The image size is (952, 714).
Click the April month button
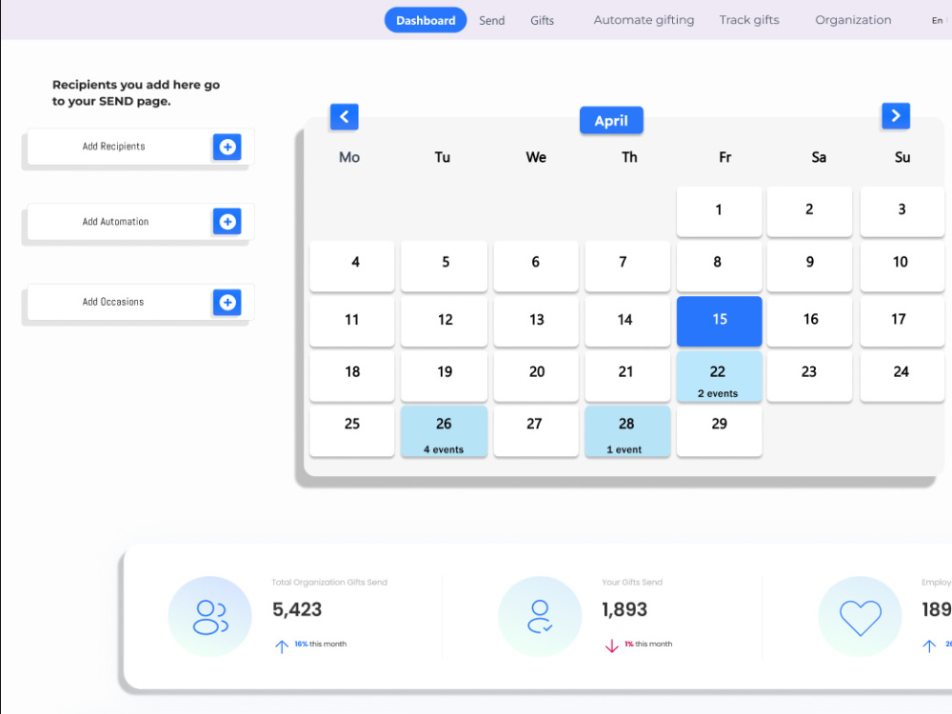(x=611, y=121)
